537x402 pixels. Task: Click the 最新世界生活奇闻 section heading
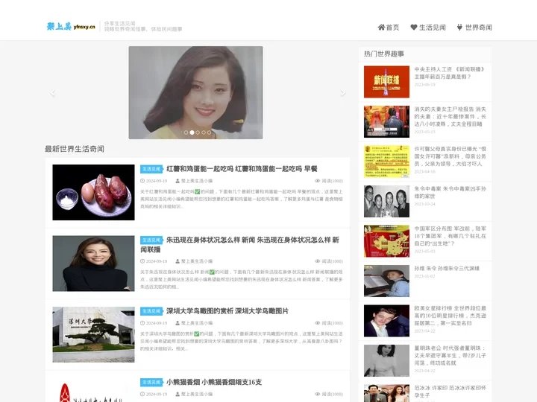(75, 149)
